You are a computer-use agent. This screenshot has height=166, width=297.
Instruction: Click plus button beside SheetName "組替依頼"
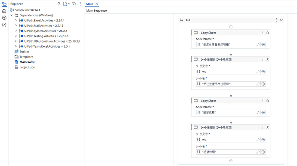[263, 112]
